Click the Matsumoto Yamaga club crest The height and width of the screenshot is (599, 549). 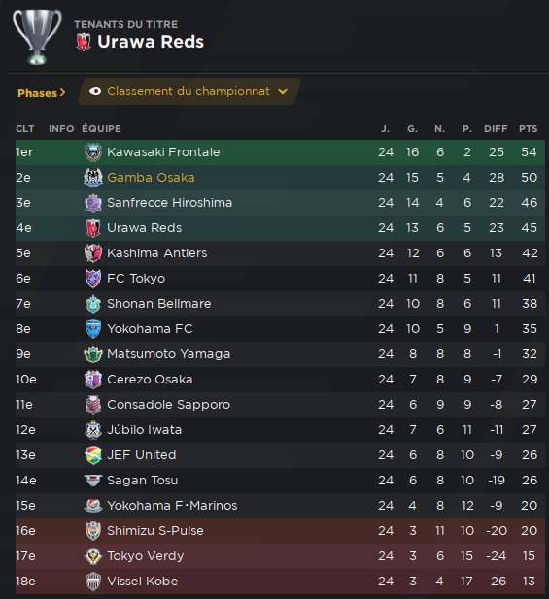pos(93,354)
